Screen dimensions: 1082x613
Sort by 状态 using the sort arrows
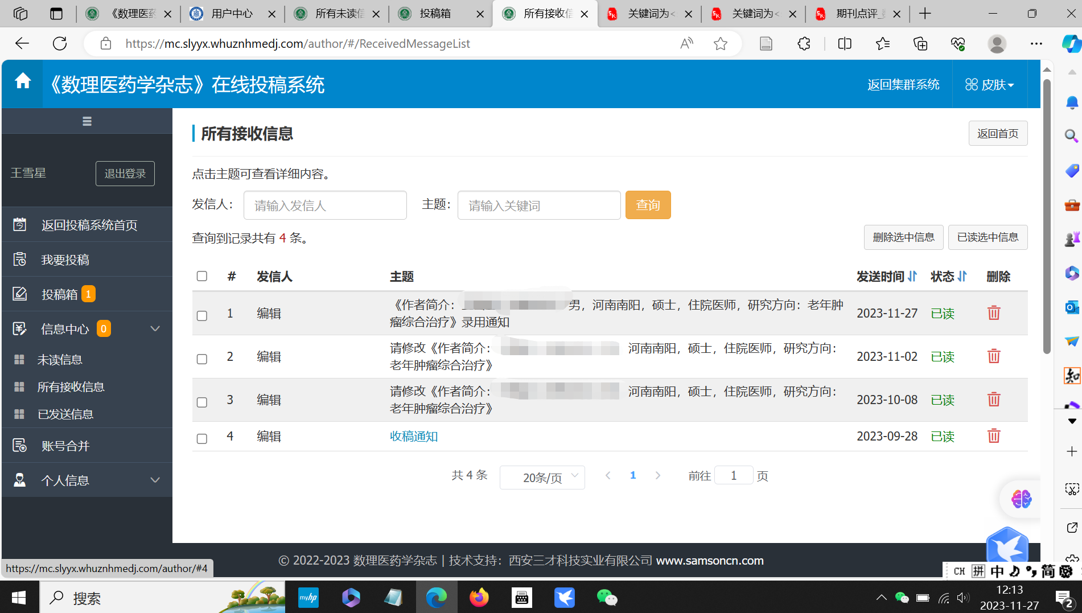tap(962, 276)
